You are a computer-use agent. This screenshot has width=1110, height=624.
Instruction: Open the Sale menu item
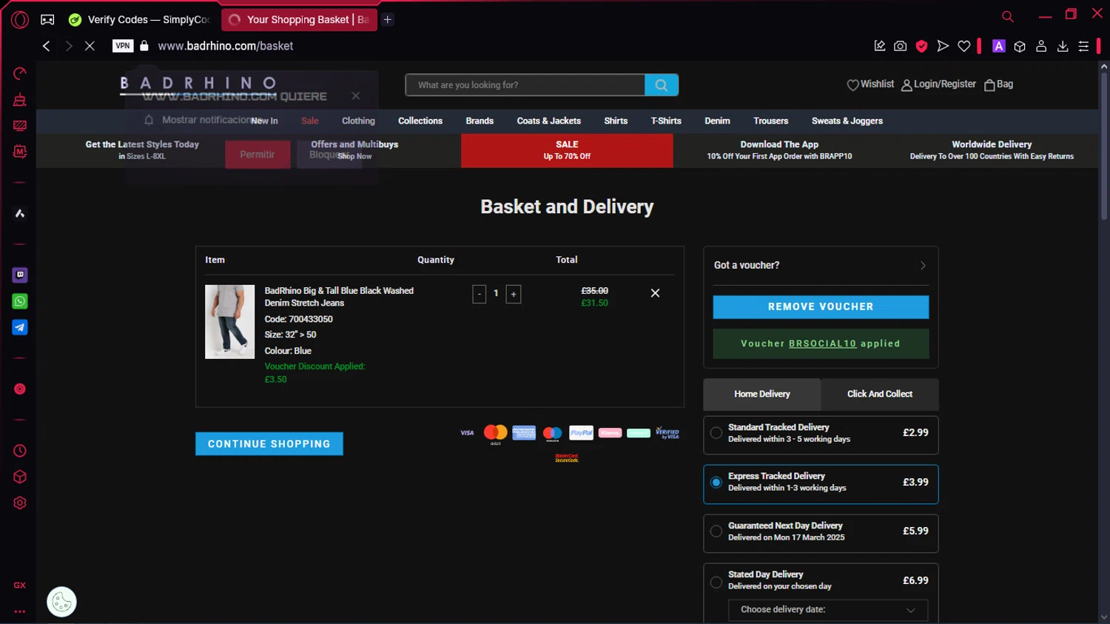click(x=310, y=121)
